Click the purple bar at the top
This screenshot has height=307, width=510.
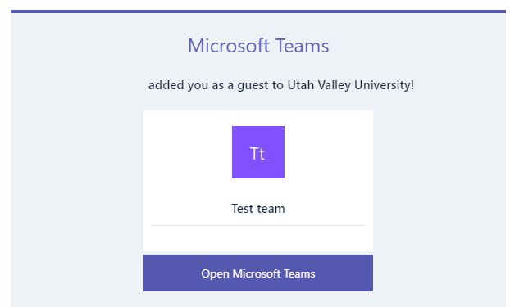click(258, 11)
